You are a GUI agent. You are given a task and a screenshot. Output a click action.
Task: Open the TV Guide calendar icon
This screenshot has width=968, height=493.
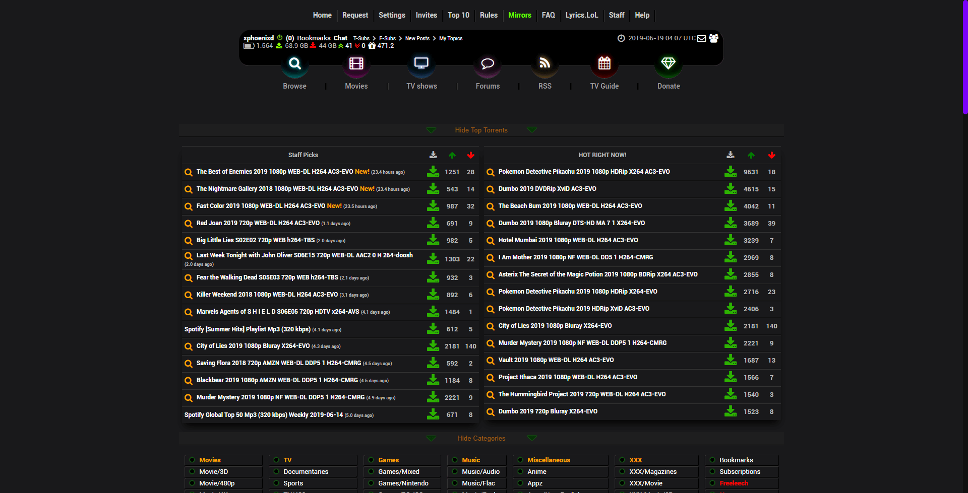[x=604, y=64]
